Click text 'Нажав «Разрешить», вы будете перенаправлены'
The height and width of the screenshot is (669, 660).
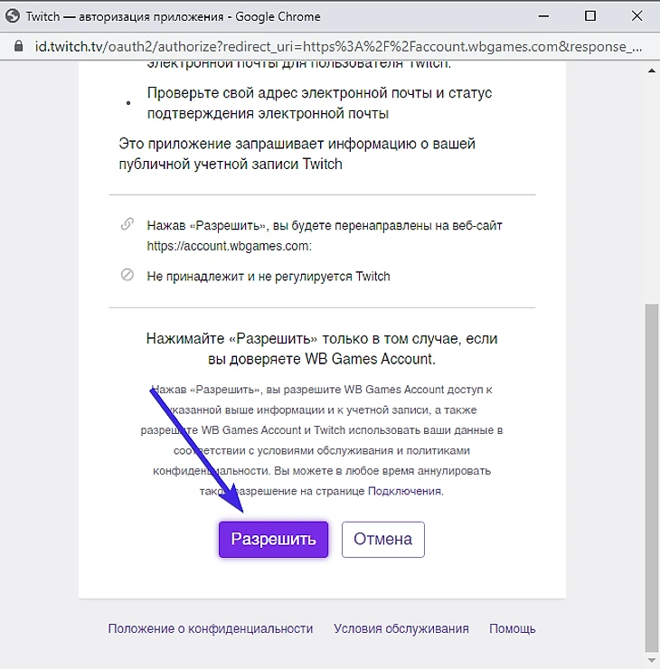[289, 225]
